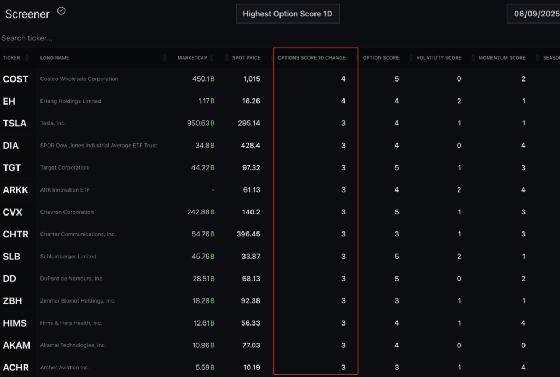Select the COST ticker
The width and height of the screenshot is (560, 377).
16,79
